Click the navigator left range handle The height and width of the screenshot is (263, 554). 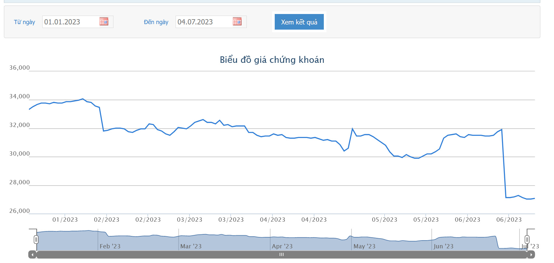pos(36,240)
